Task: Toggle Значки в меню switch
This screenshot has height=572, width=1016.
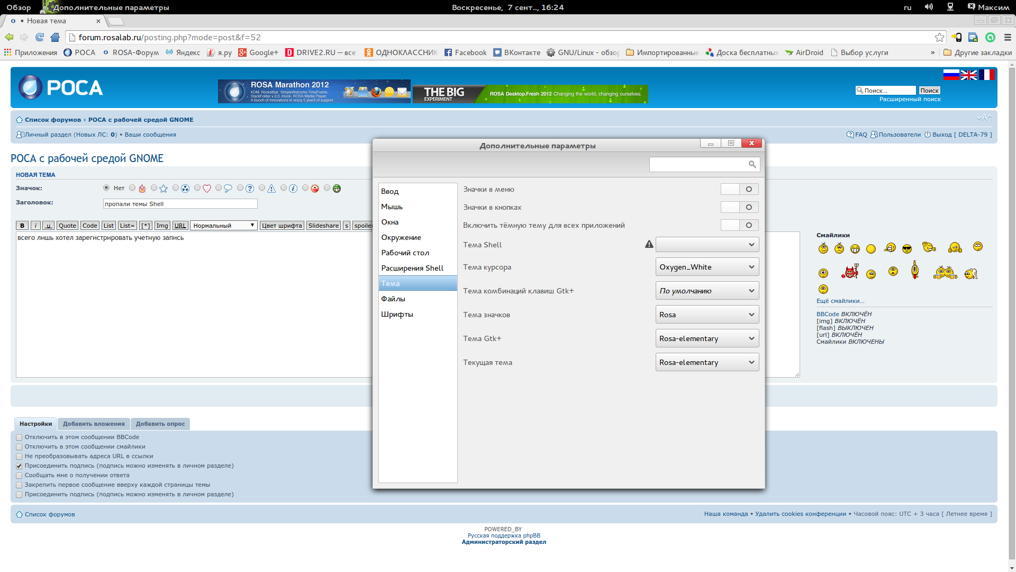Action: pos(739,189)
